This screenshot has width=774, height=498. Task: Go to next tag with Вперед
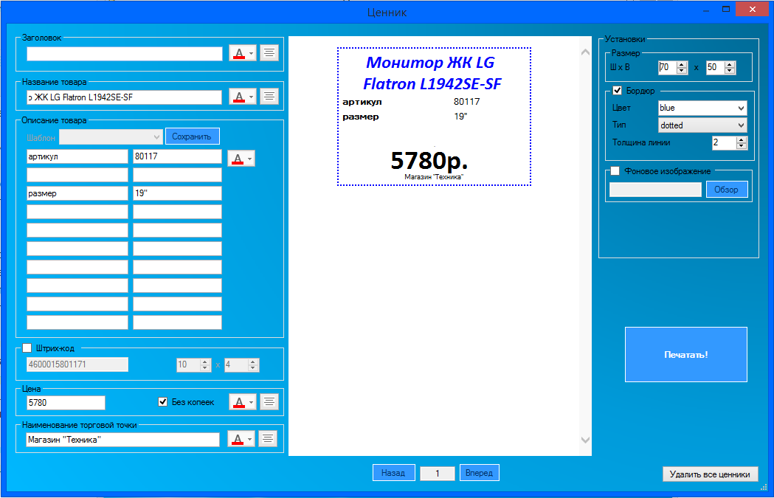tap(480, 473)
